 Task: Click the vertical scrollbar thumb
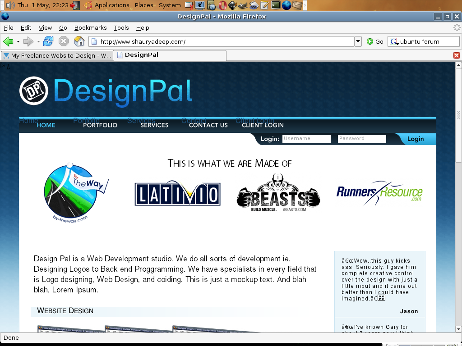(458, 115)
